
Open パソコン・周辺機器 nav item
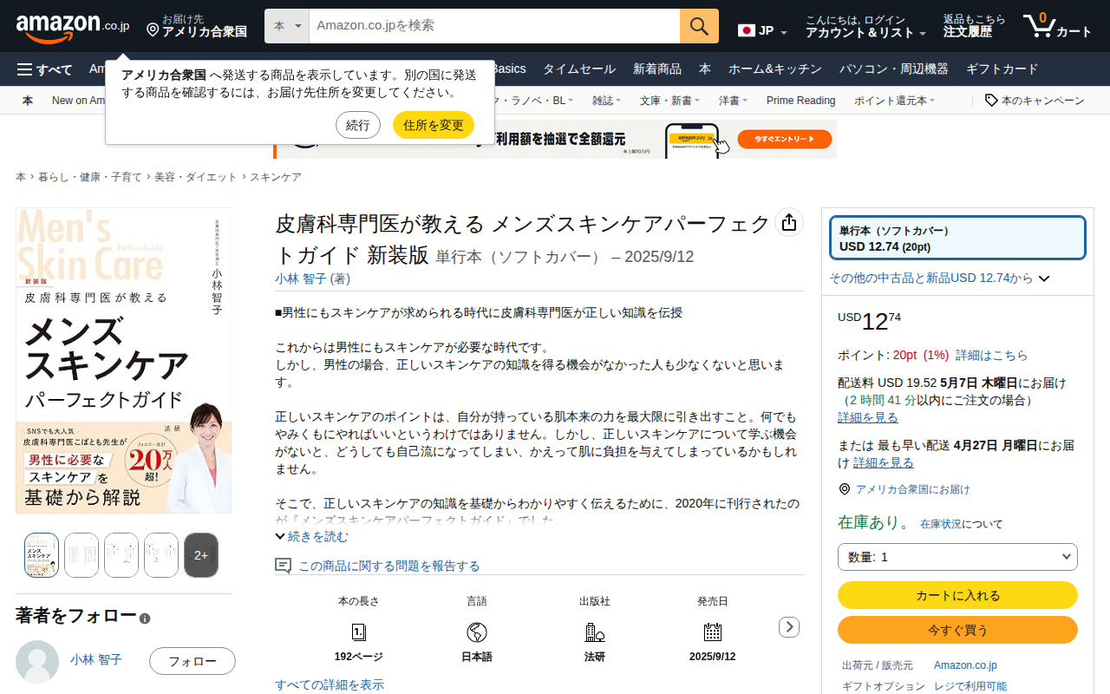893,69
